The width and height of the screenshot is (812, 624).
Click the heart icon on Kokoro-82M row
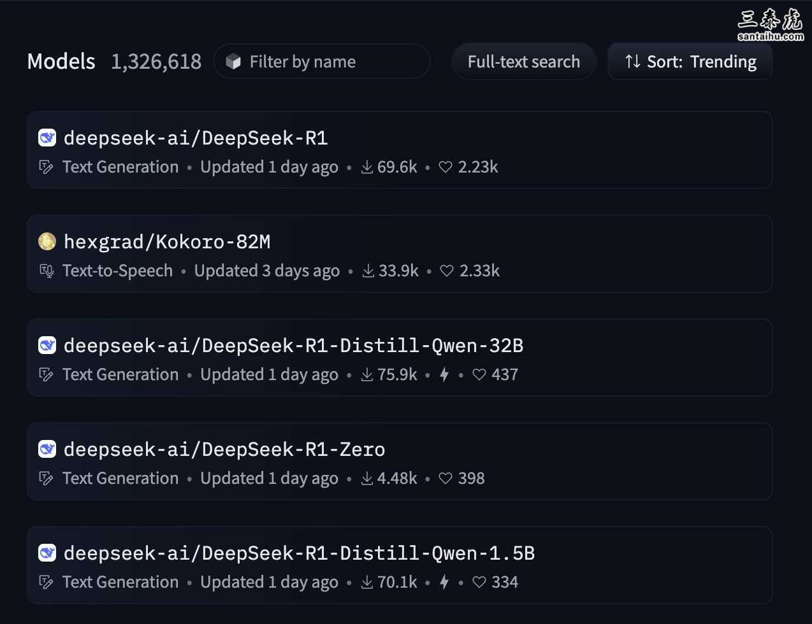(447, 271)
